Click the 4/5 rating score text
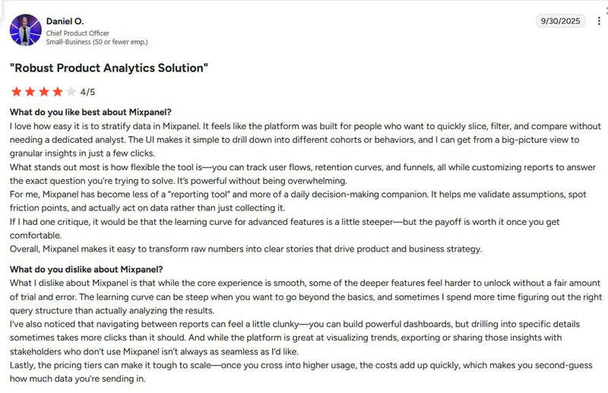The image size is (608, 393). (x=87, y=93)
